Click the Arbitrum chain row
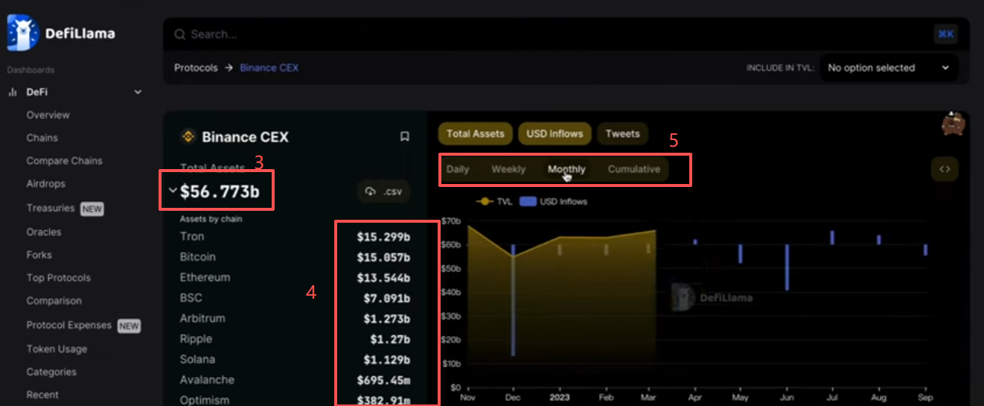The height and width of the screenshot is (406, 984). (x=295, y=318)
